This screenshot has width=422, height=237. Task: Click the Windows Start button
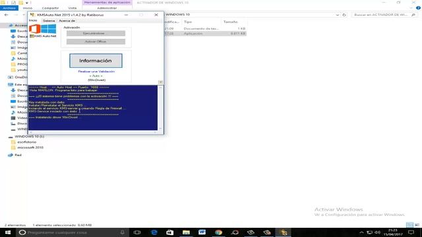click(x=7, y=232)
